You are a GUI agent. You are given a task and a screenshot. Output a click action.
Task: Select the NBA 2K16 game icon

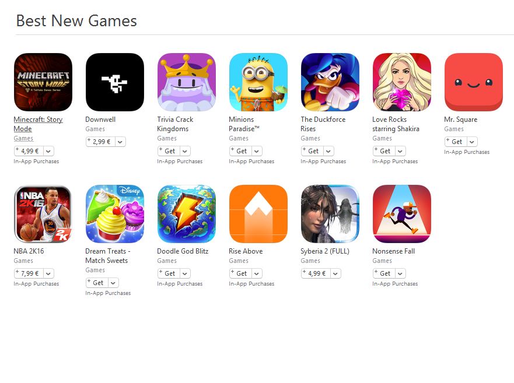pyautogui.click(x=43, y=213)
